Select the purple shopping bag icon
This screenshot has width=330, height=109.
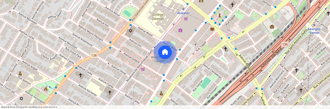click(x=180, y=30)
